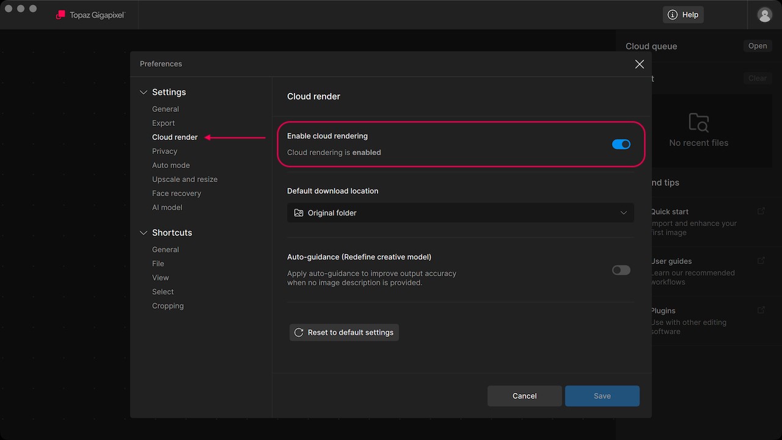
Task: Click the macOS minimize window button
Action: point(21,9)
